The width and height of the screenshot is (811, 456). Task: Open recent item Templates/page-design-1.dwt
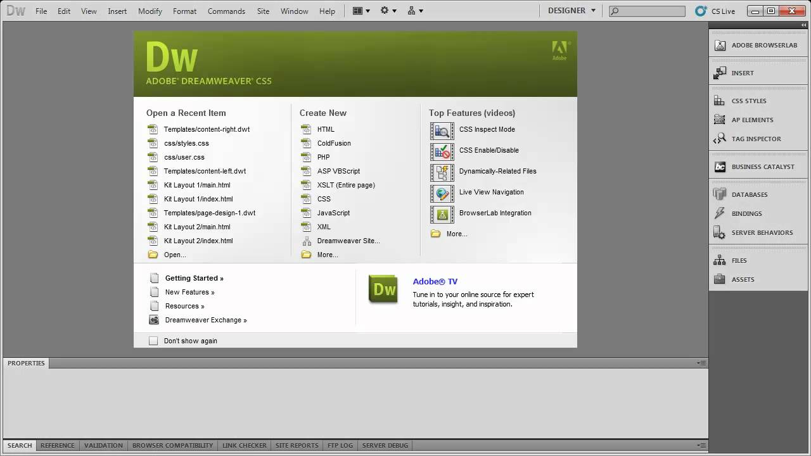pyautogui.click(x=210, y=213)
